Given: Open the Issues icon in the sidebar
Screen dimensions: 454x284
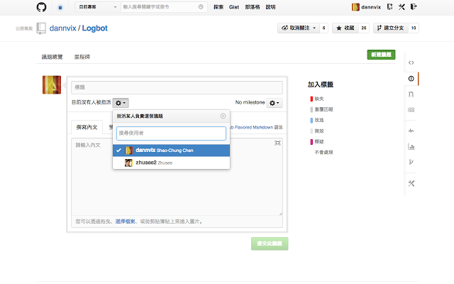Looking at the screenshot, I should pyautogui.click(x=411, y=79).
